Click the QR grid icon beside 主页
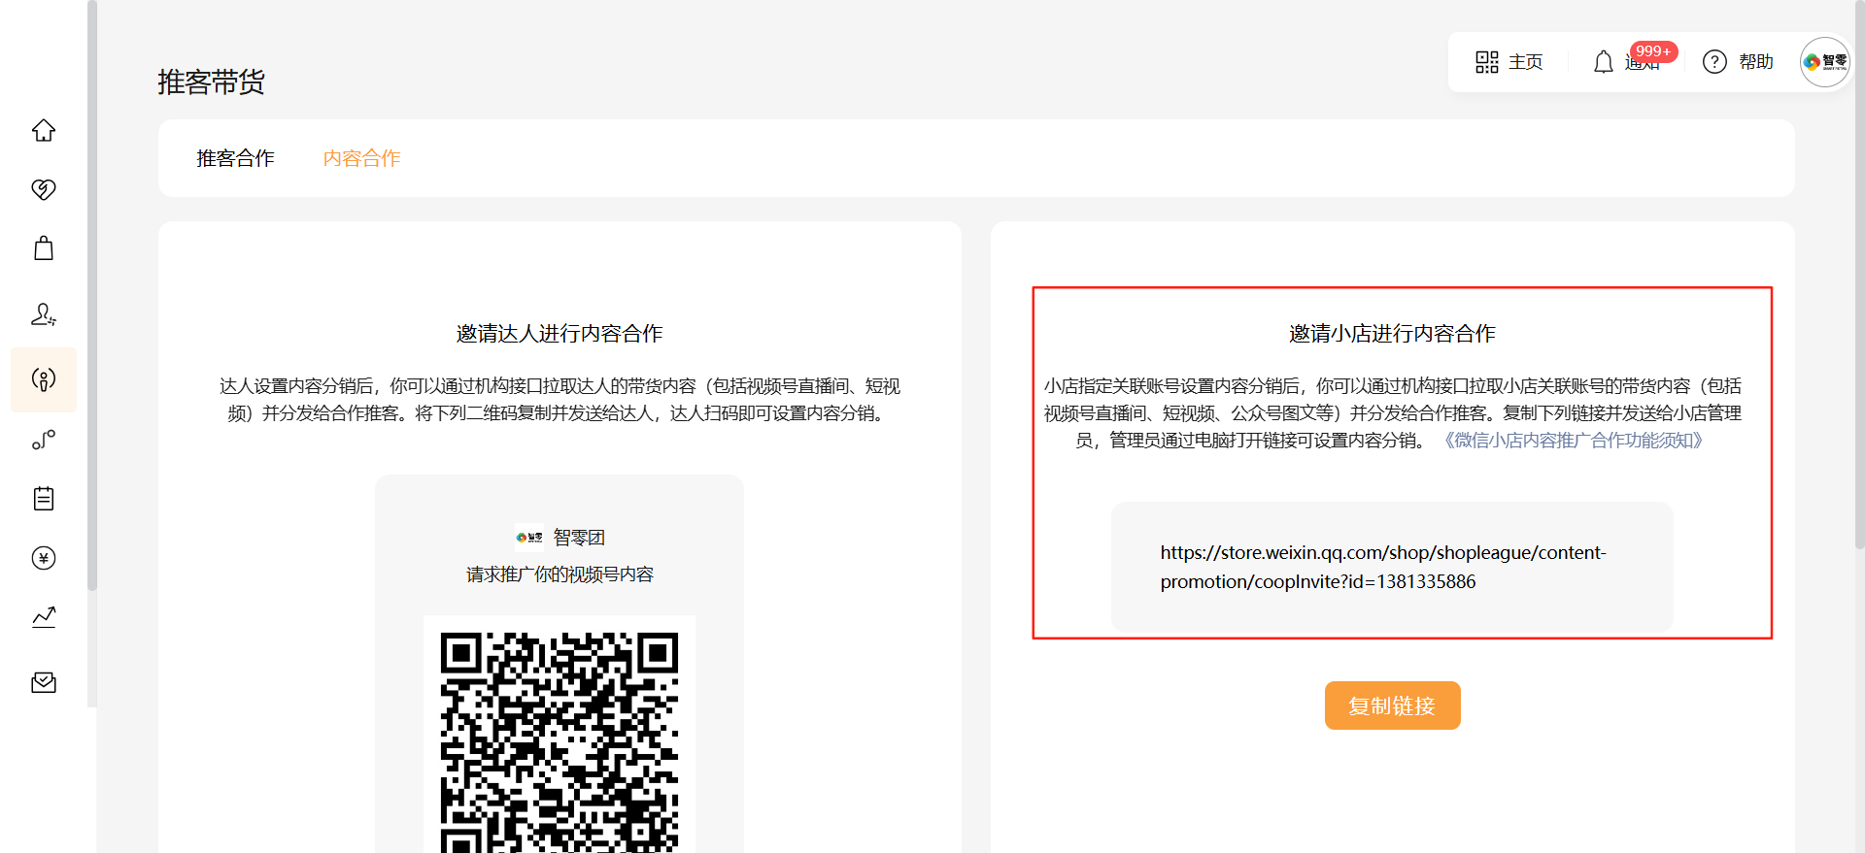 pos(1487,62)
